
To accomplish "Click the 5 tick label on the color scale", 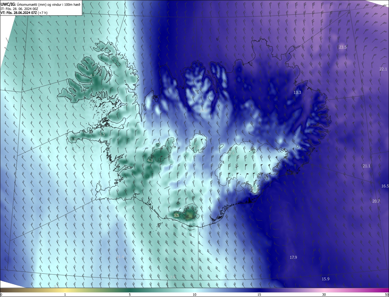I will tap(130, 295).
